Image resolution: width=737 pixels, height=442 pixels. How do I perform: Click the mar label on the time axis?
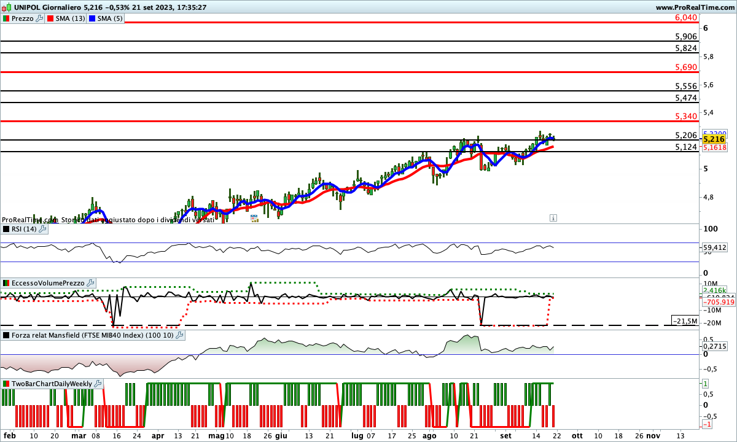[78, 435]
